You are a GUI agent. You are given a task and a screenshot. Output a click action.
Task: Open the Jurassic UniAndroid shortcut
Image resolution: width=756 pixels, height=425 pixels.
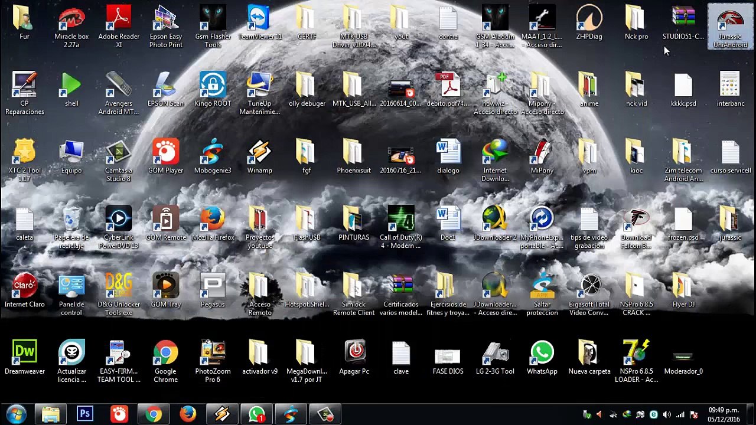(731, 27)
